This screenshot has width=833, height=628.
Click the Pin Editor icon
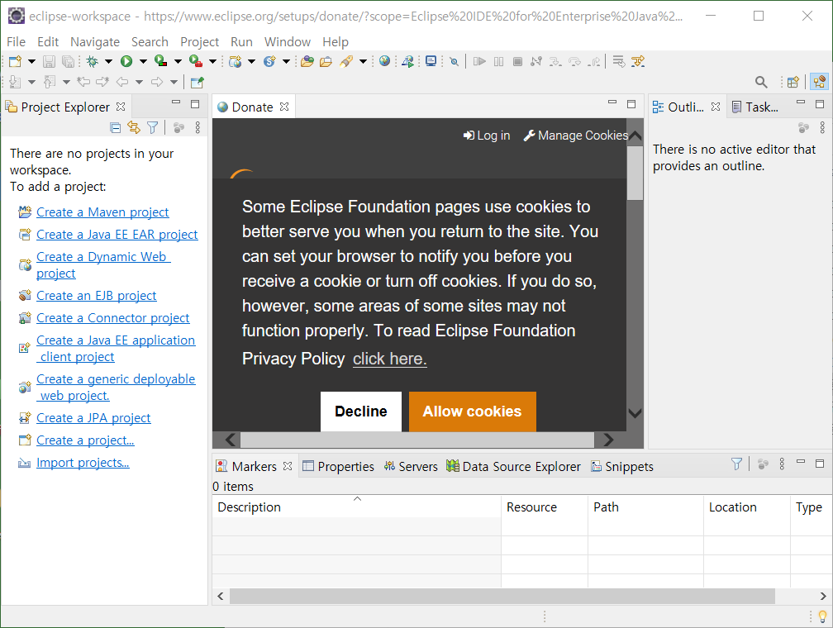coord(197,83)
